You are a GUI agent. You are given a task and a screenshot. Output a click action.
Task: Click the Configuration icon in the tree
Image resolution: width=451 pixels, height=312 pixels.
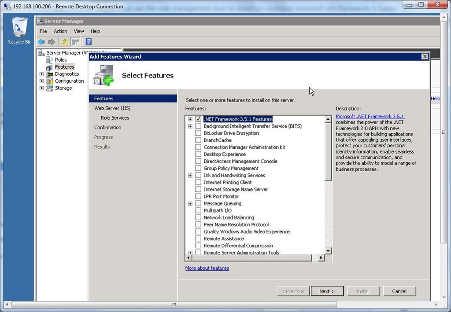pyautogui.click(x=50, y=81)
